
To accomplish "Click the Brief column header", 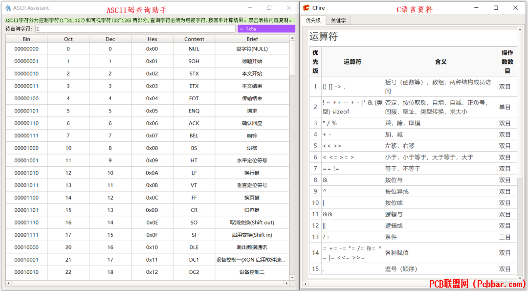I will click(x=252, y=39).
